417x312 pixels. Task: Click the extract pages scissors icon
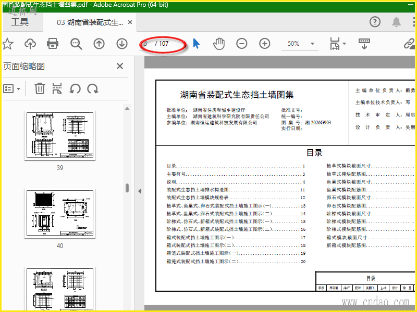coord(57,88)
